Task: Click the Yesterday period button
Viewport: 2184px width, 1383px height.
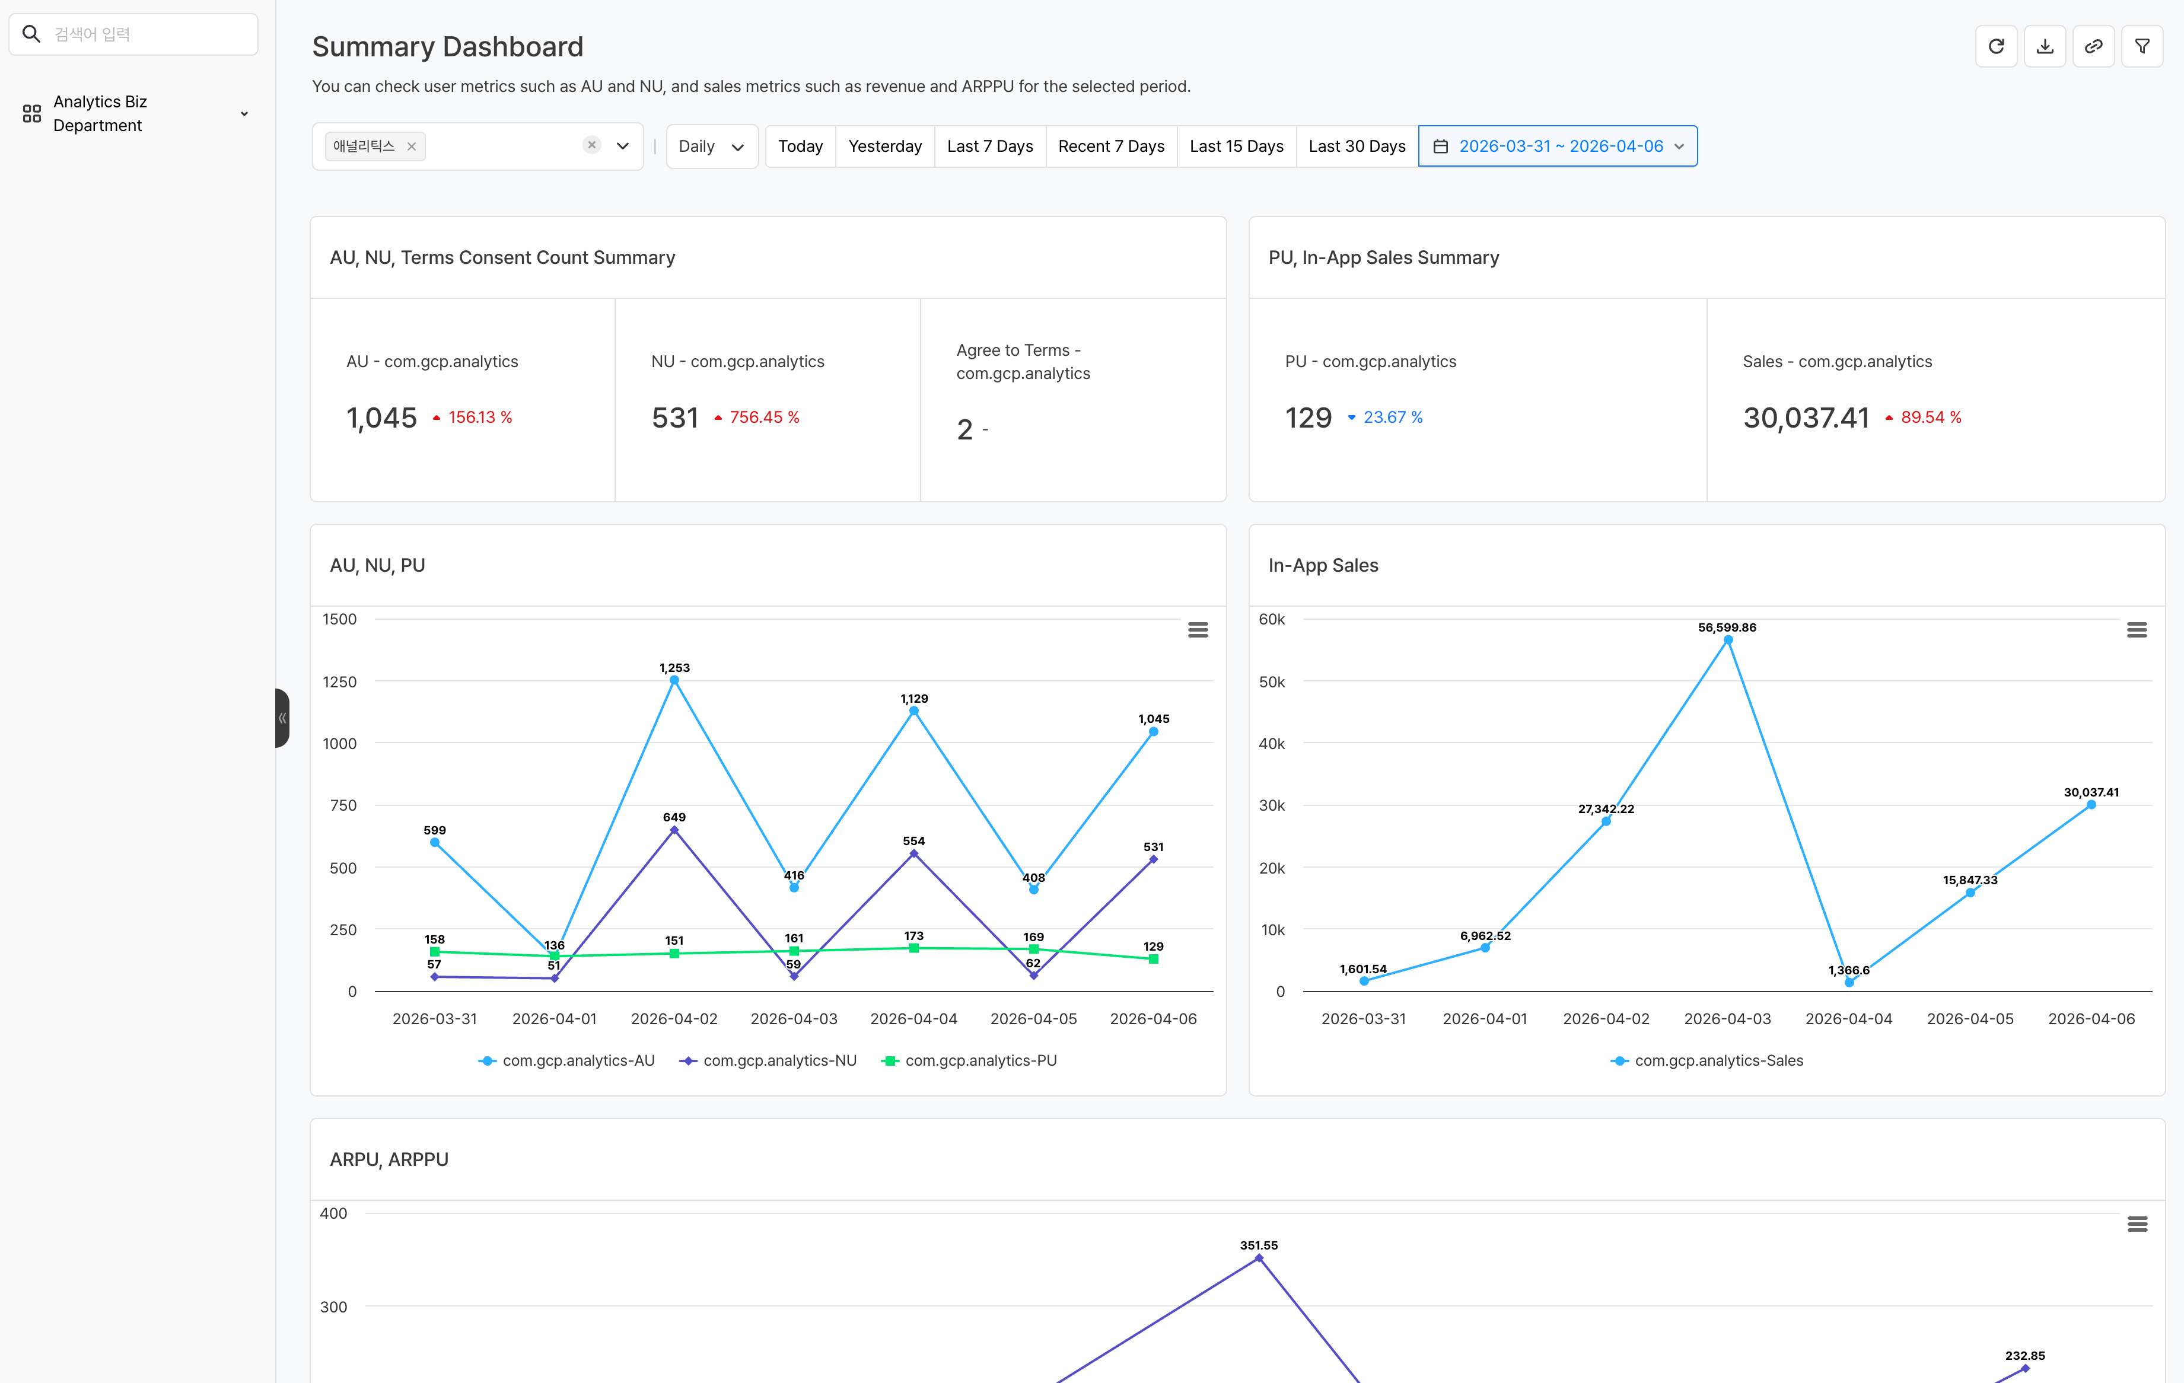Action: coord(884,146)
